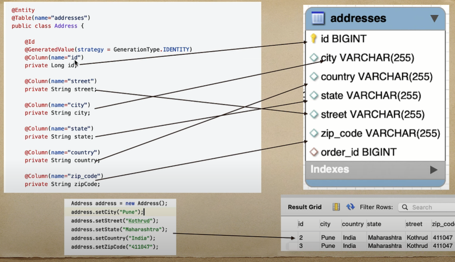This screenshot has width=455, height=262.
Task: Collapse the addresses table using its disclosure triangle
Action: tap(434, 18)
